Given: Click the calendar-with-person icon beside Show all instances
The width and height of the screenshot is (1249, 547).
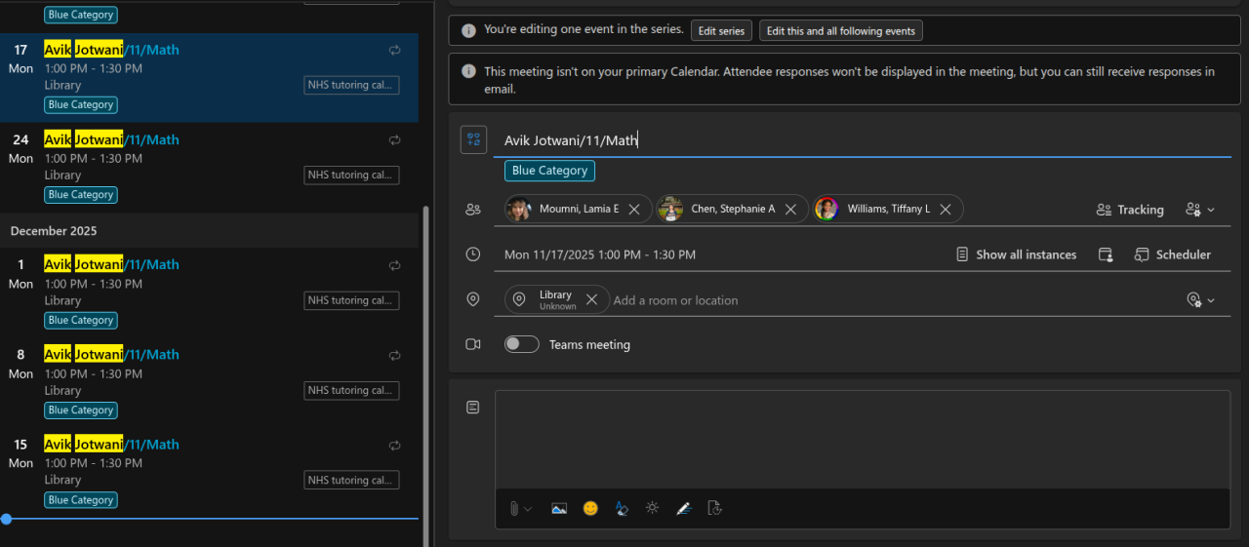Looking at the screenshot, I should [x=1106, y=254].
